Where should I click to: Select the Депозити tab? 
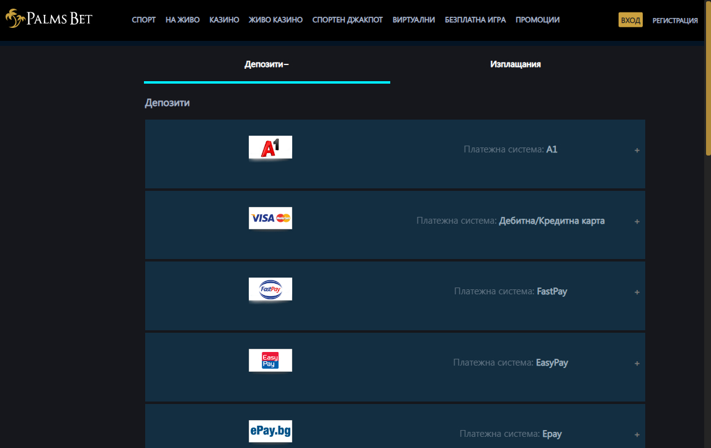[x=267, y=64]
